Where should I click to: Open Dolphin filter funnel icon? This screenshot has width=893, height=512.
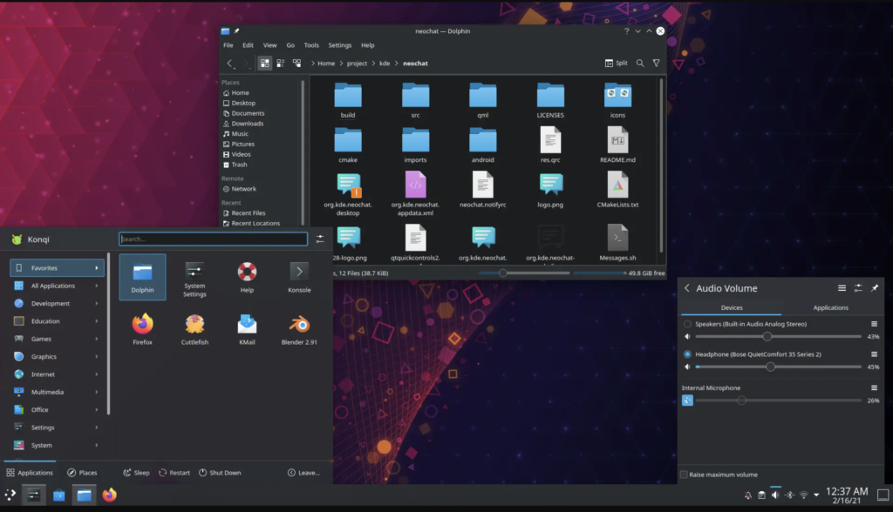(x=656, y=64)
